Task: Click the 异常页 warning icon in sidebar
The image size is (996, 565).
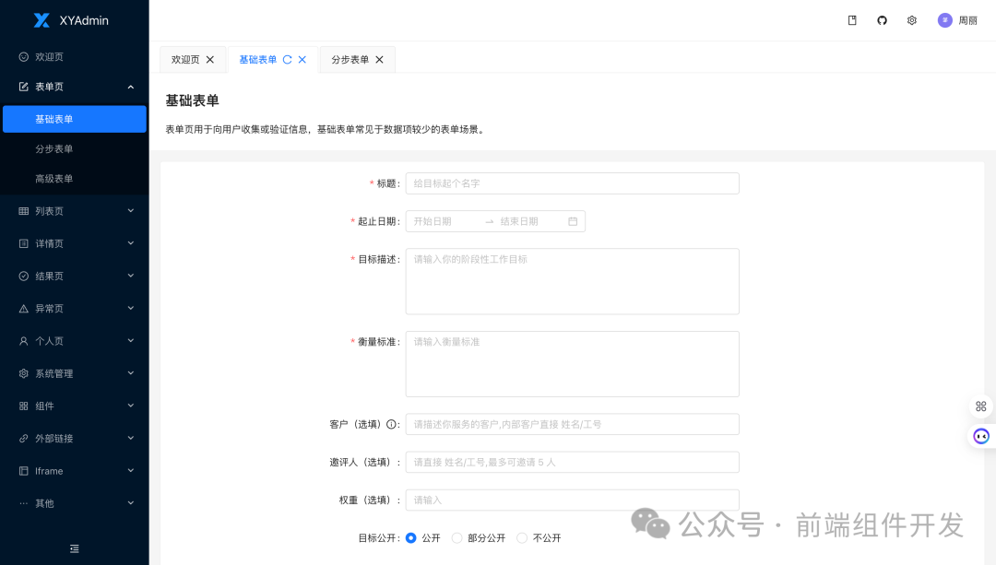Action: pos(22,308)
